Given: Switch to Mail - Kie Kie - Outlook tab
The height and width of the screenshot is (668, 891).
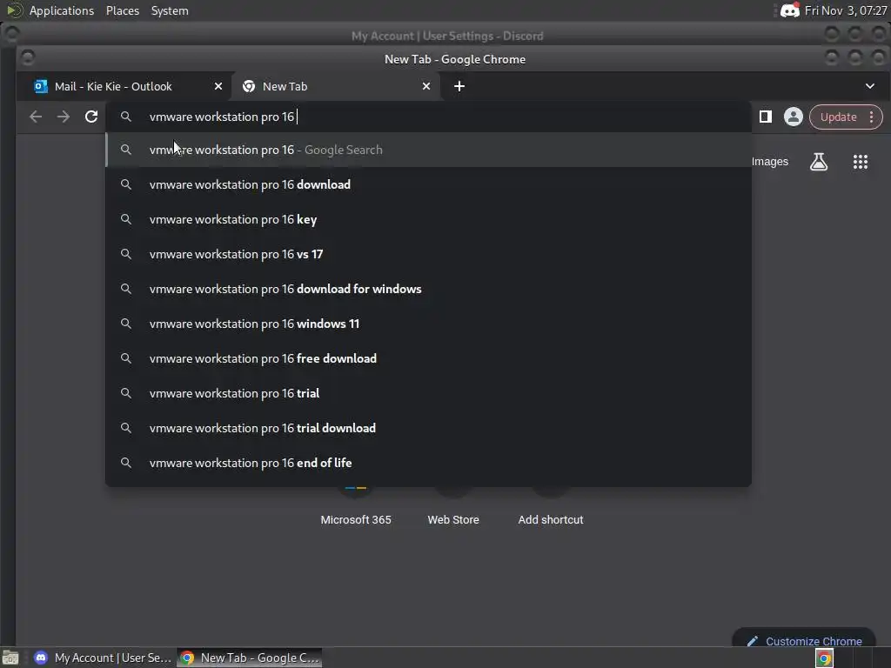Looking at the screenshot, I should [x=114, y=86].
